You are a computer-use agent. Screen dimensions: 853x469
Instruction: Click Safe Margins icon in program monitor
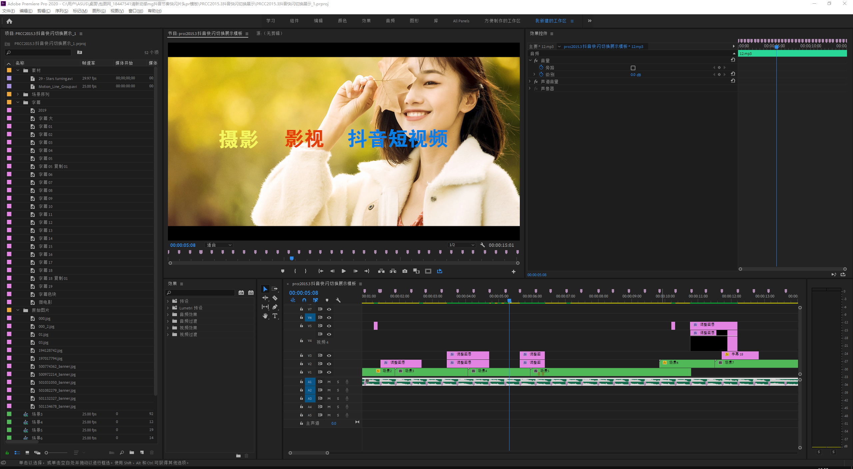[x=428, y=271]
